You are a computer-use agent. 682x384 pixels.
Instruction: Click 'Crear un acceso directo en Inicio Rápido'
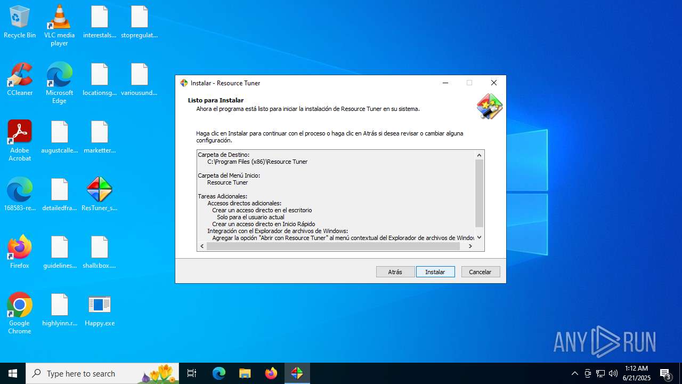tap(264, 224)
